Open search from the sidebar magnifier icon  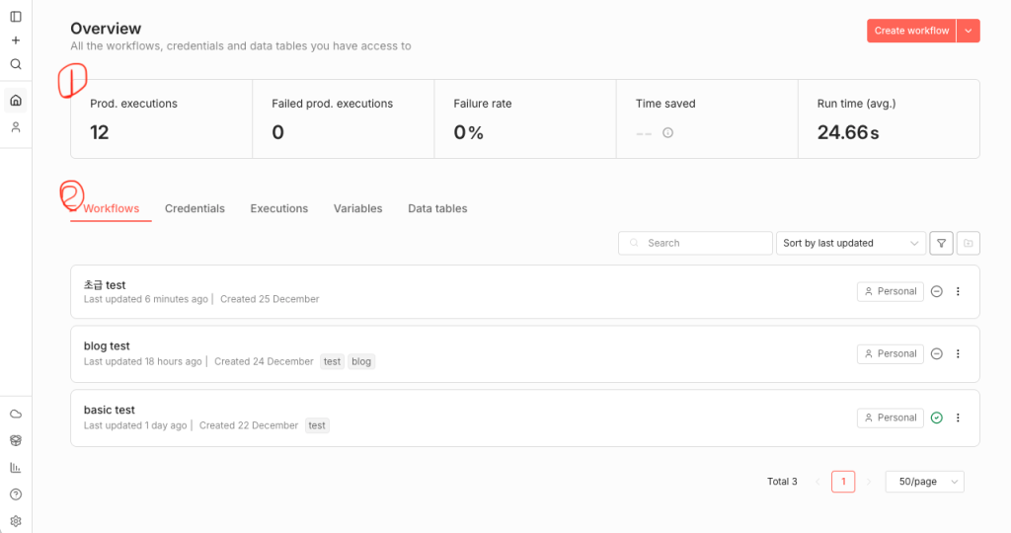(16, 64)
